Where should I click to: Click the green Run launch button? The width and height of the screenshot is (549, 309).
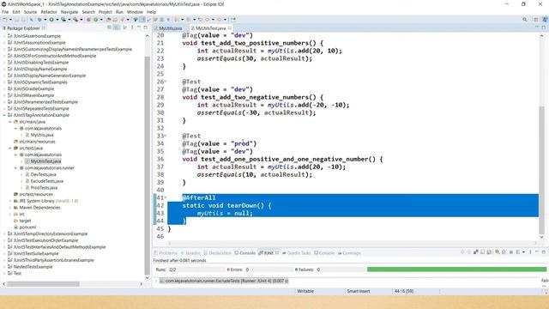pos(51,20)
